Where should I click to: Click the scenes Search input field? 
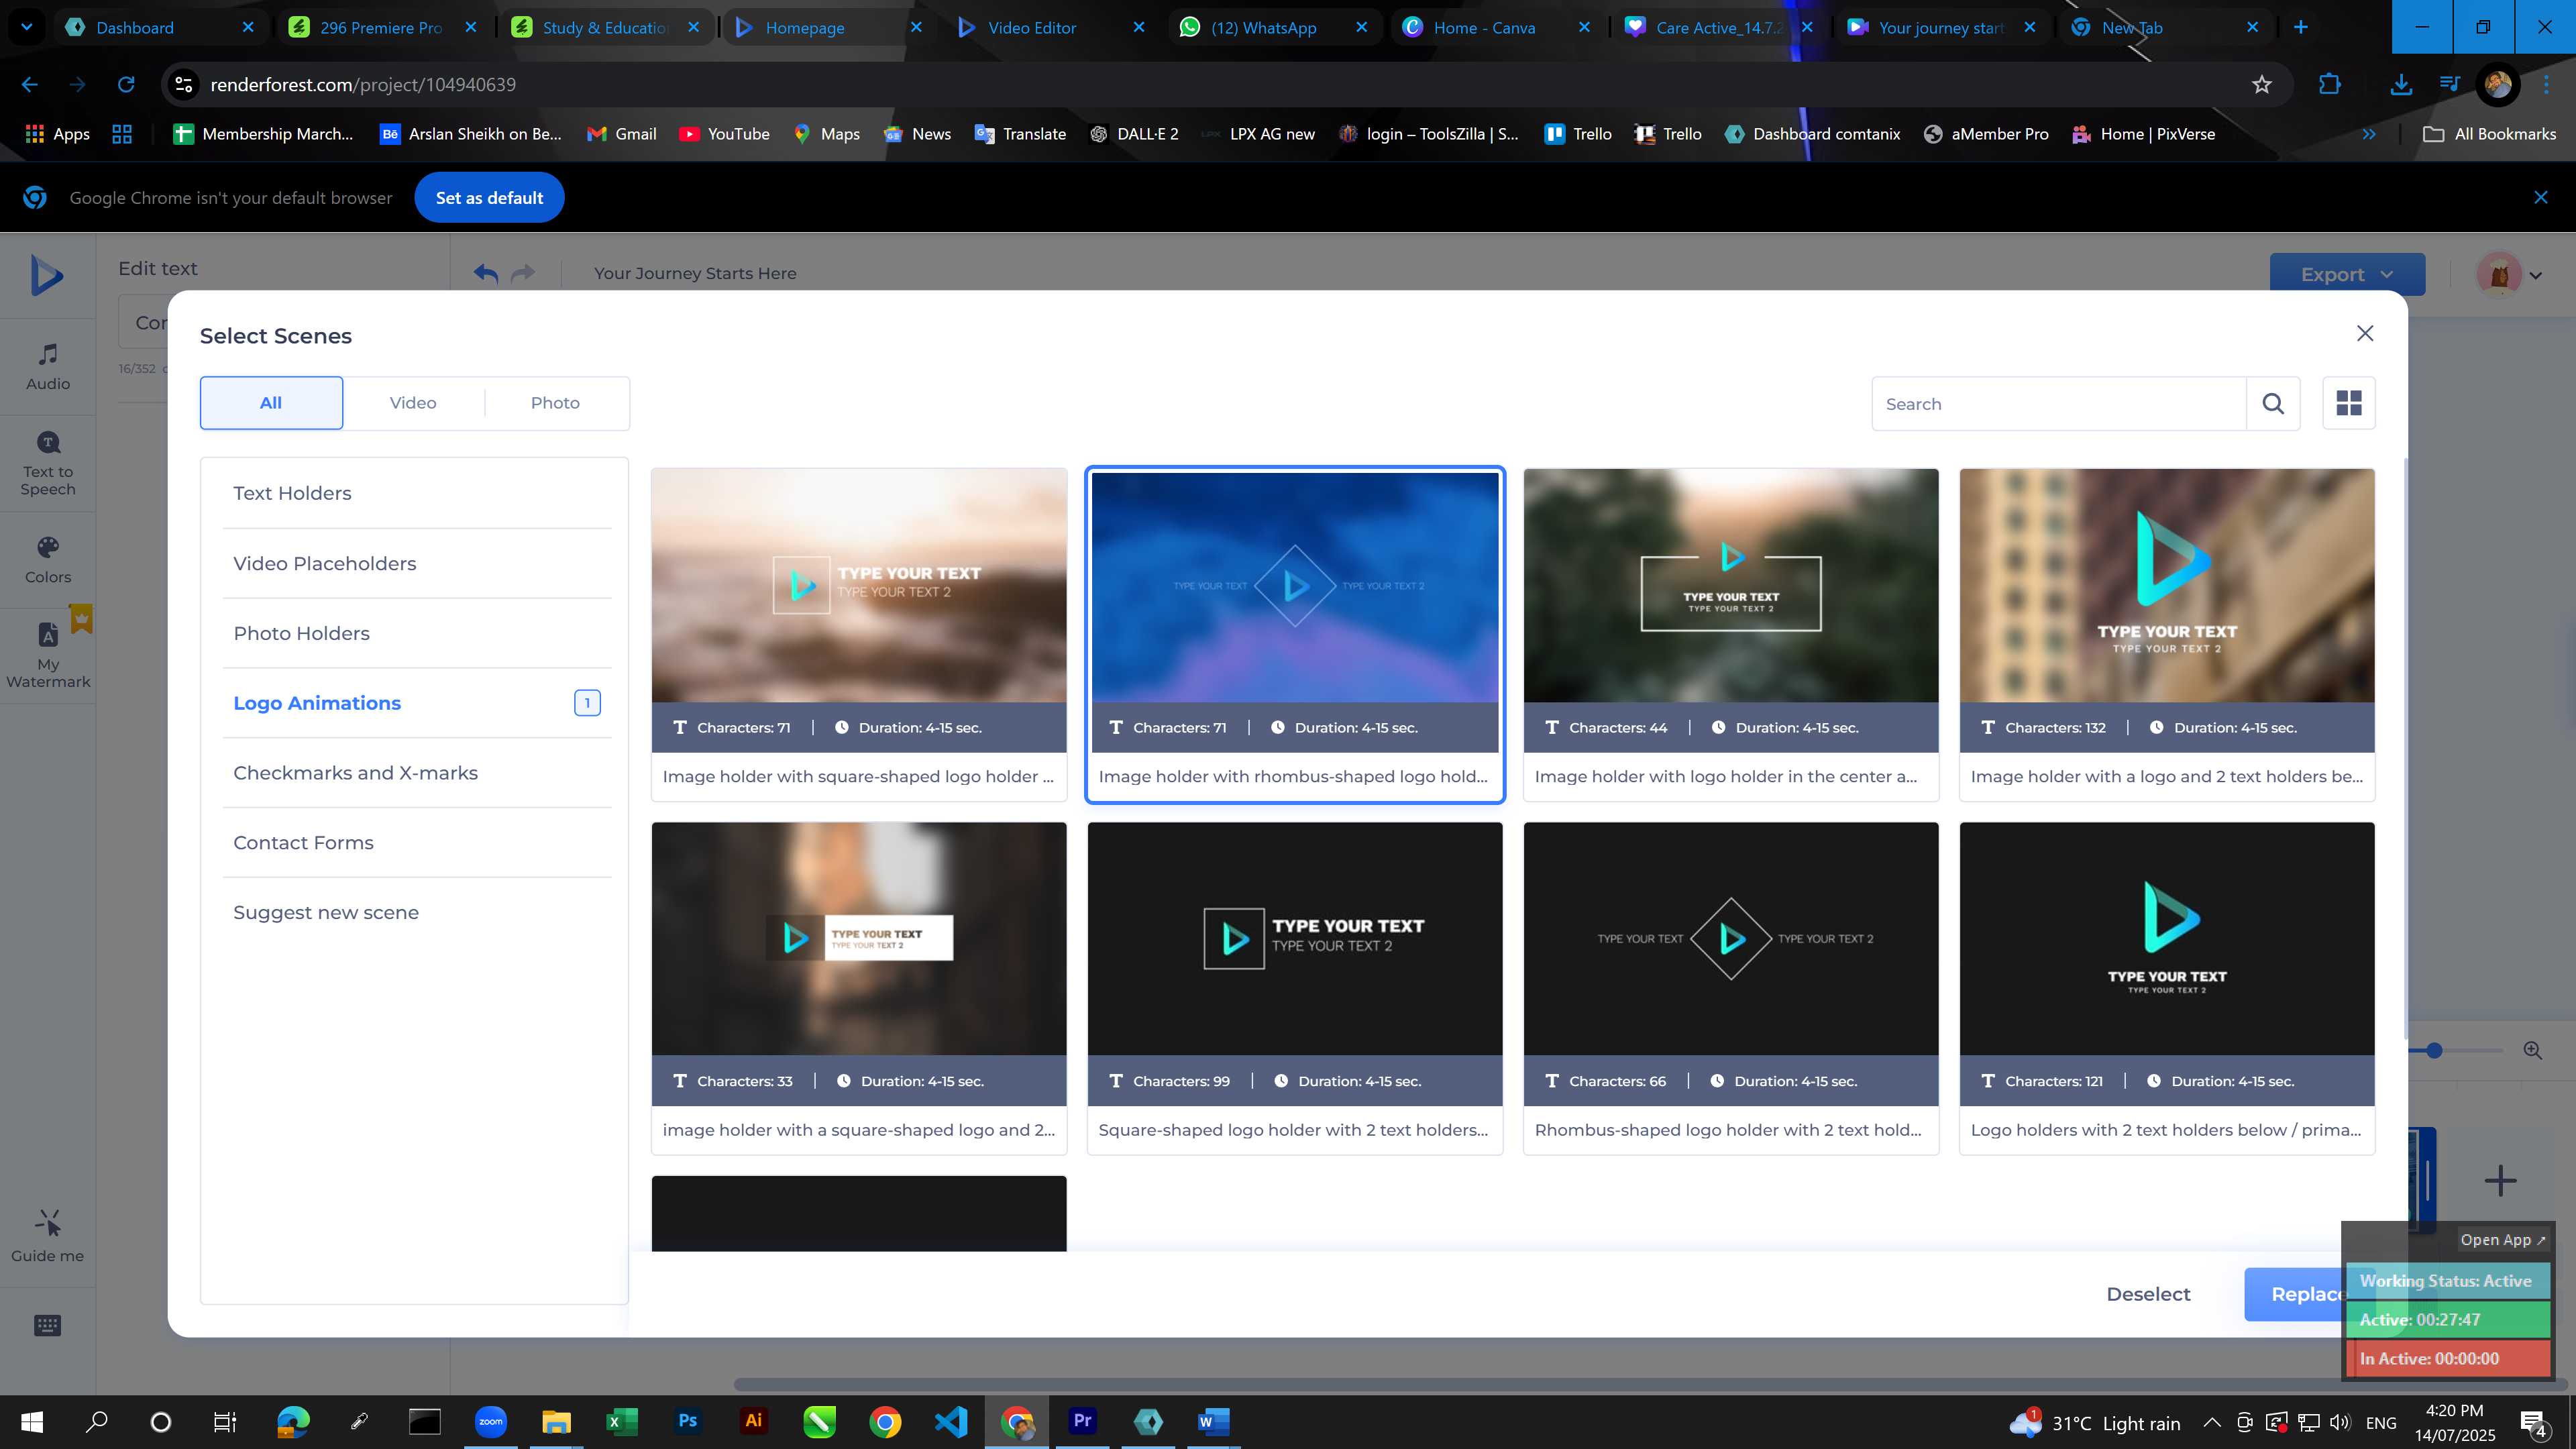(x=2059, y=404)
